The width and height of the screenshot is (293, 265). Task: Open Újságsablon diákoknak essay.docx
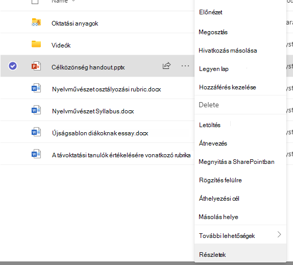(x=100, y=133)
